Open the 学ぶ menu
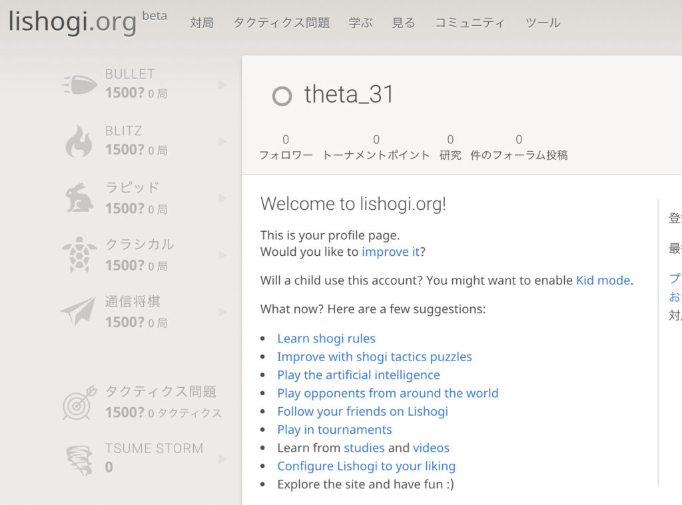Screen dimensions: 682x505 [360, 23]
